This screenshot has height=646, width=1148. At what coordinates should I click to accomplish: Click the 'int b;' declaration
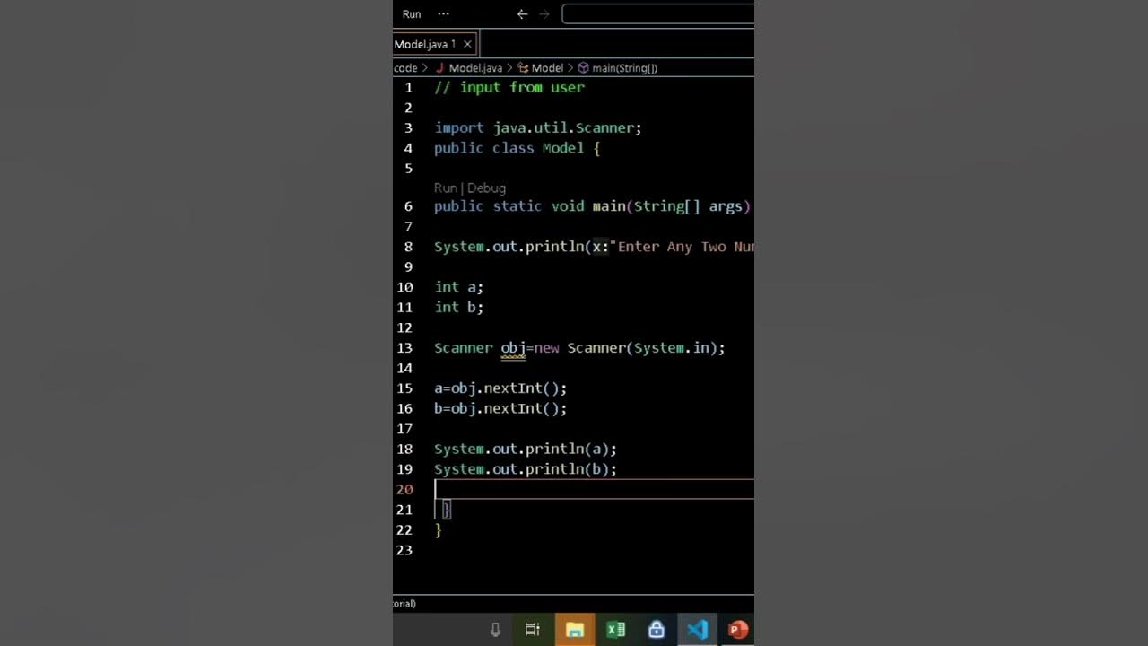pos(458,307)
